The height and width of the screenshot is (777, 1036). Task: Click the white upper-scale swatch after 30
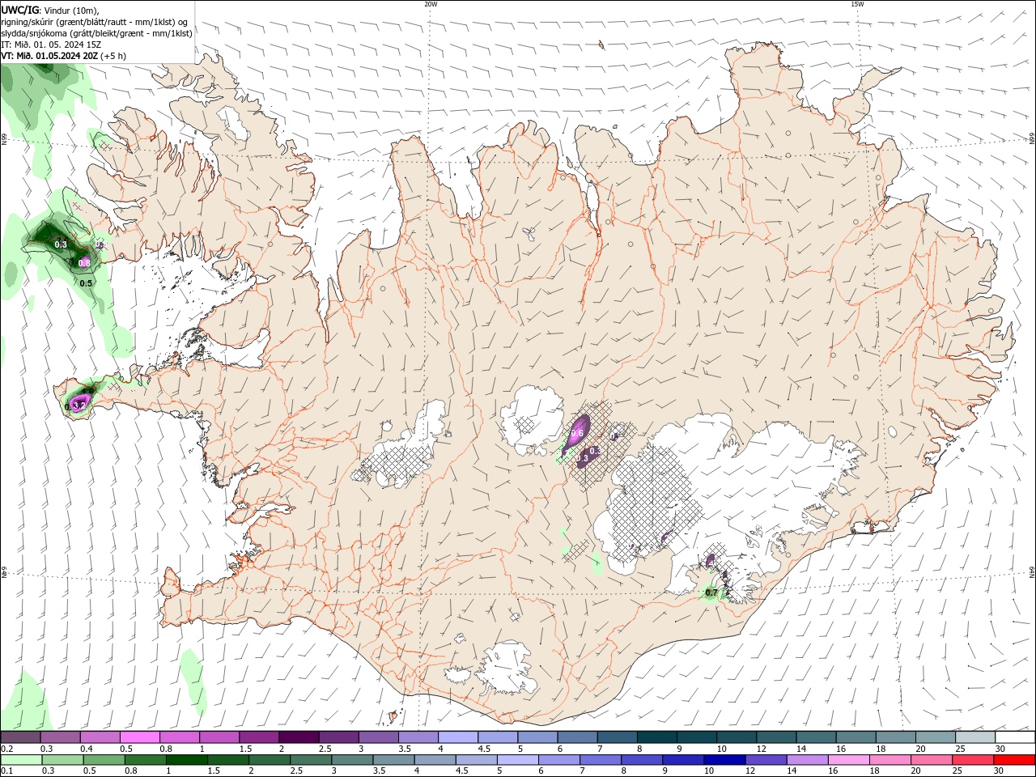pyautogui.click(x=1015, y=737)
